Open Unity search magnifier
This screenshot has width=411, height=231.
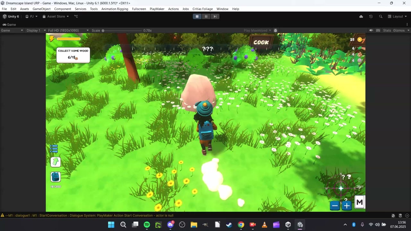coord(381,16)
